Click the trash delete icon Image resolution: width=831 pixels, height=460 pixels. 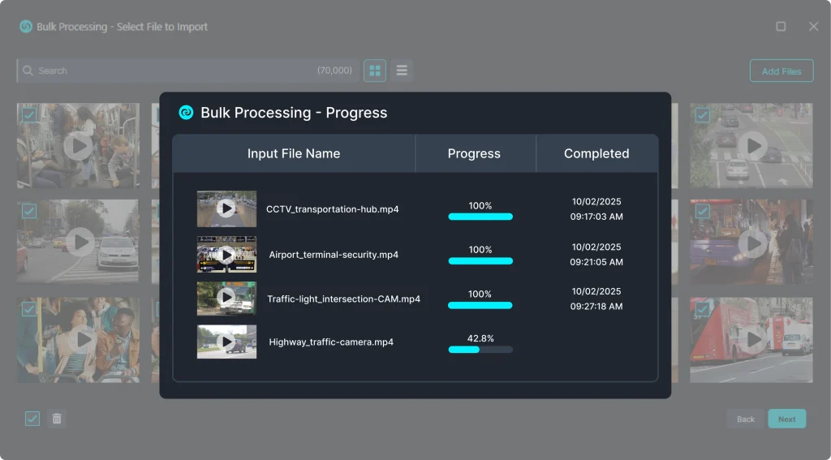point(57,419)
